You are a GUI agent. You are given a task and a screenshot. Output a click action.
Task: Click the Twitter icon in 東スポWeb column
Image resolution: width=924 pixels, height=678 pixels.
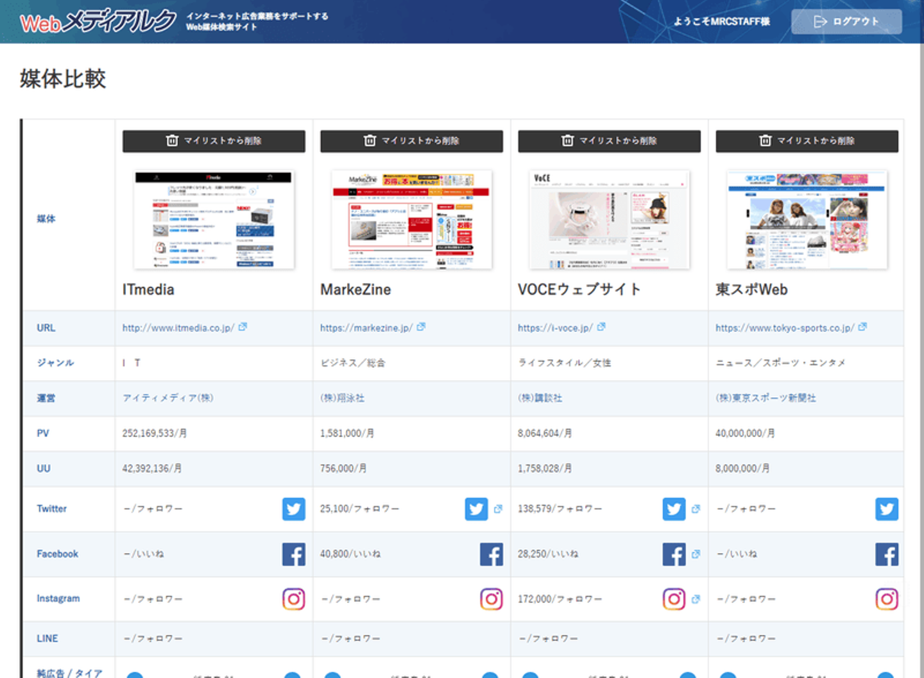click(887, 509)
